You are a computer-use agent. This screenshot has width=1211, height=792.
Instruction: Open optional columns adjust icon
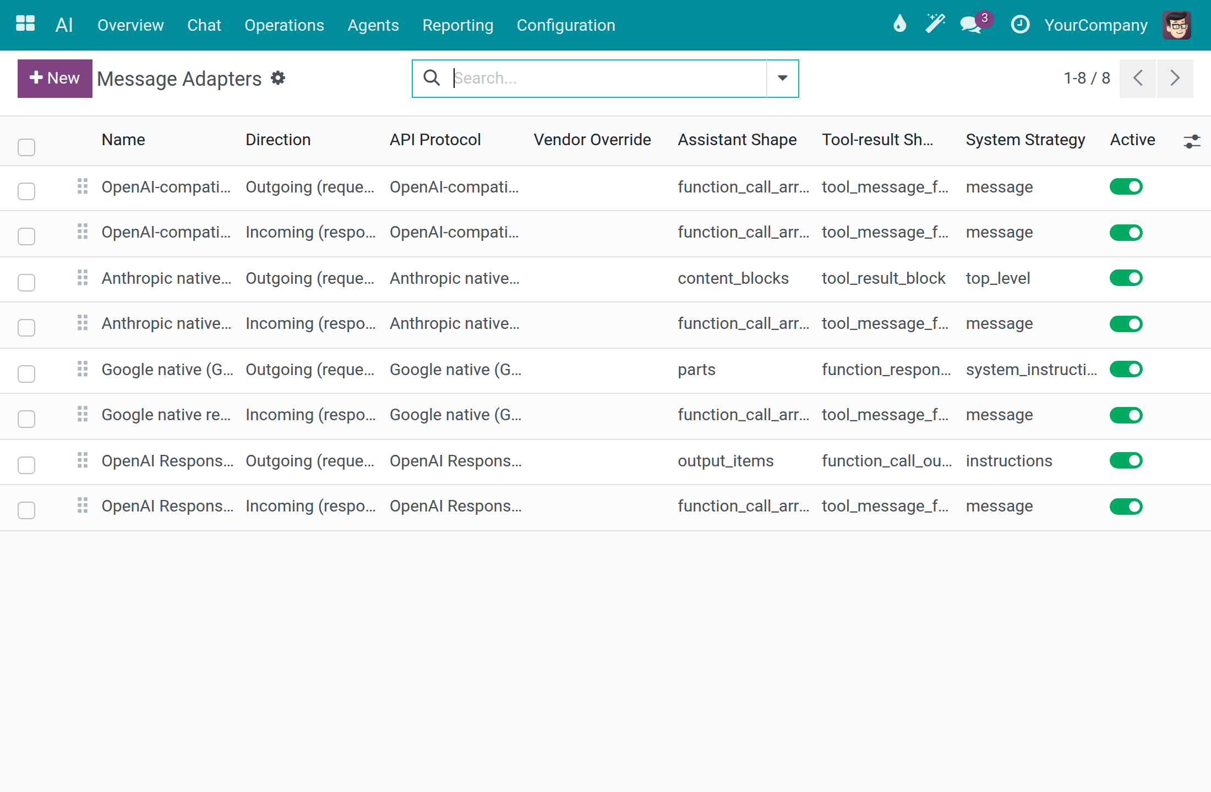click(x=1191, y=141)
